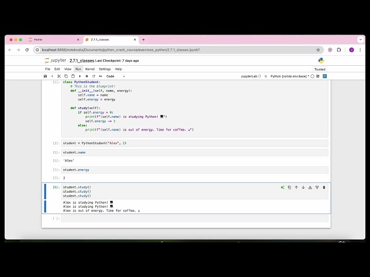Viewport: 370px width, 277px height.
Task: Click the output line Alex is out of energy
Action: (102, 211)
